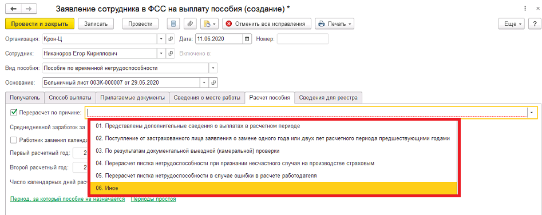Open the Основание field's linked document

click(213, 82)
